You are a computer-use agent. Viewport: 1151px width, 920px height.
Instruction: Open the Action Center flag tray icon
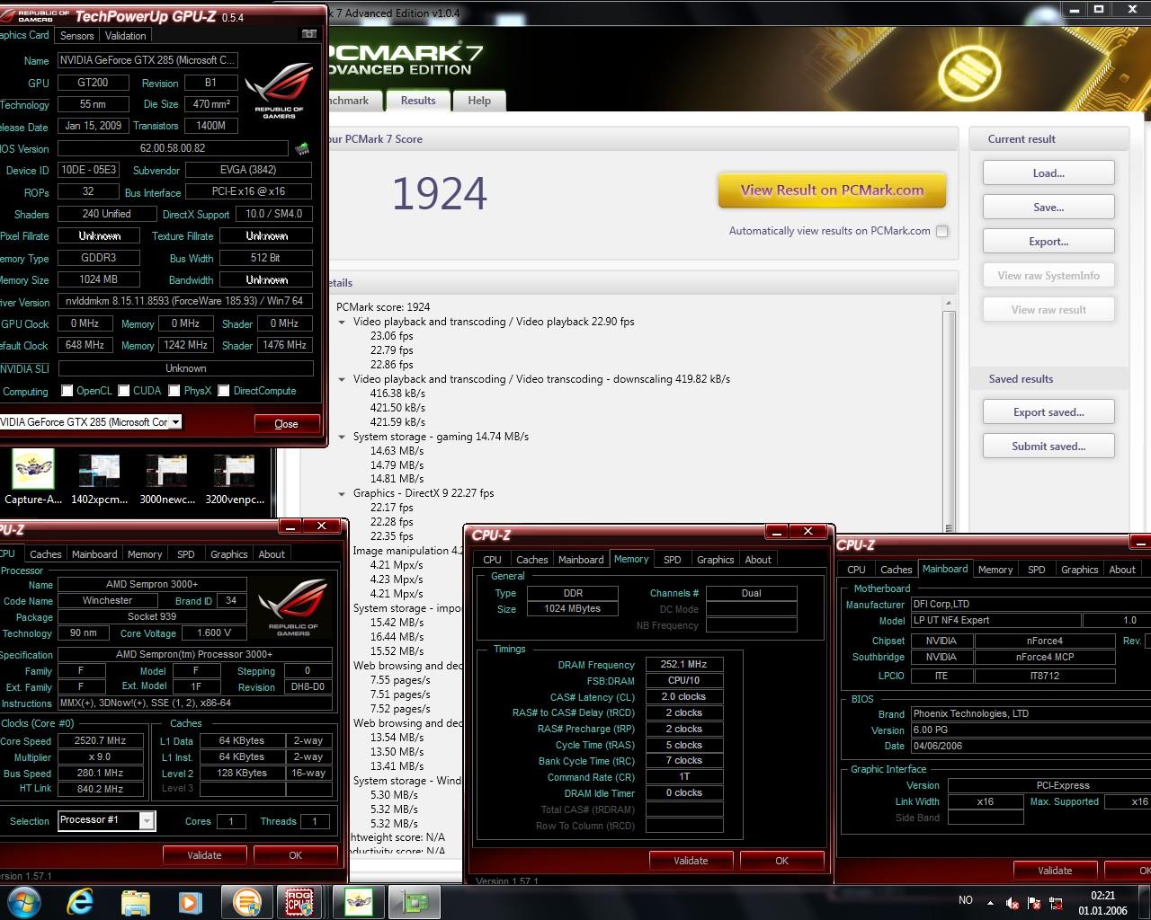1034,902
